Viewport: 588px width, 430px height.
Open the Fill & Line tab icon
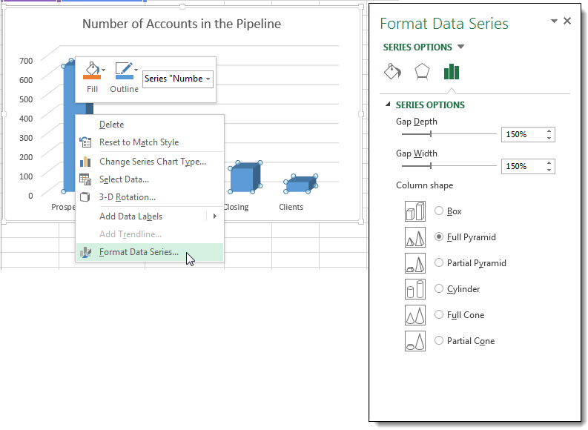click(x=392, y=71)
